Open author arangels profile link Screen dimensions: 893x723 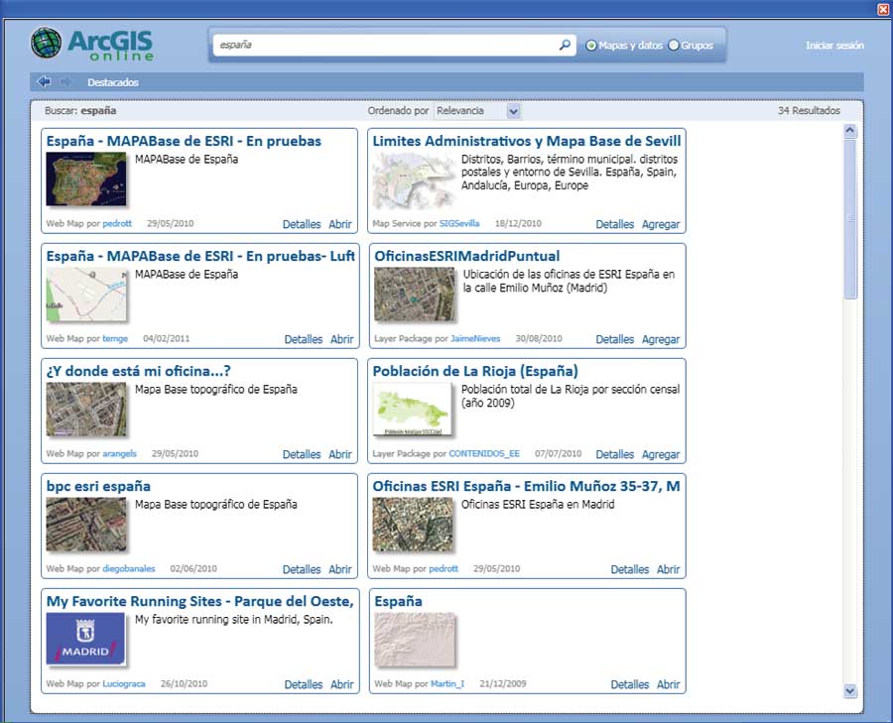(120, 453)
